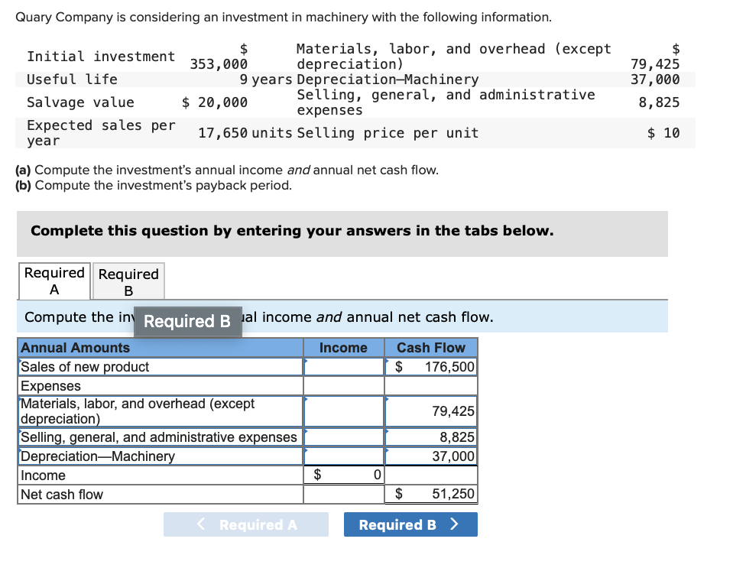The width and height of the screenshot is (746, 581).
Task: Click the 17,650 expected sales figure
Action: click(x=222, y=133)
